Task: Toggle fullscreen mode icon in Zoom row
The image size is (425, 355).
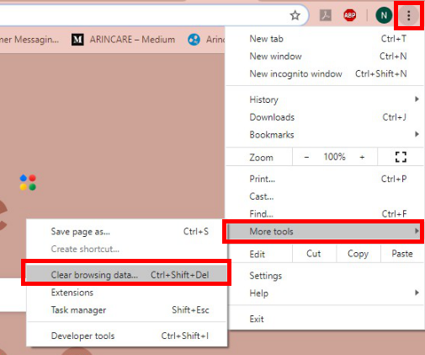Action: point(401,157)
